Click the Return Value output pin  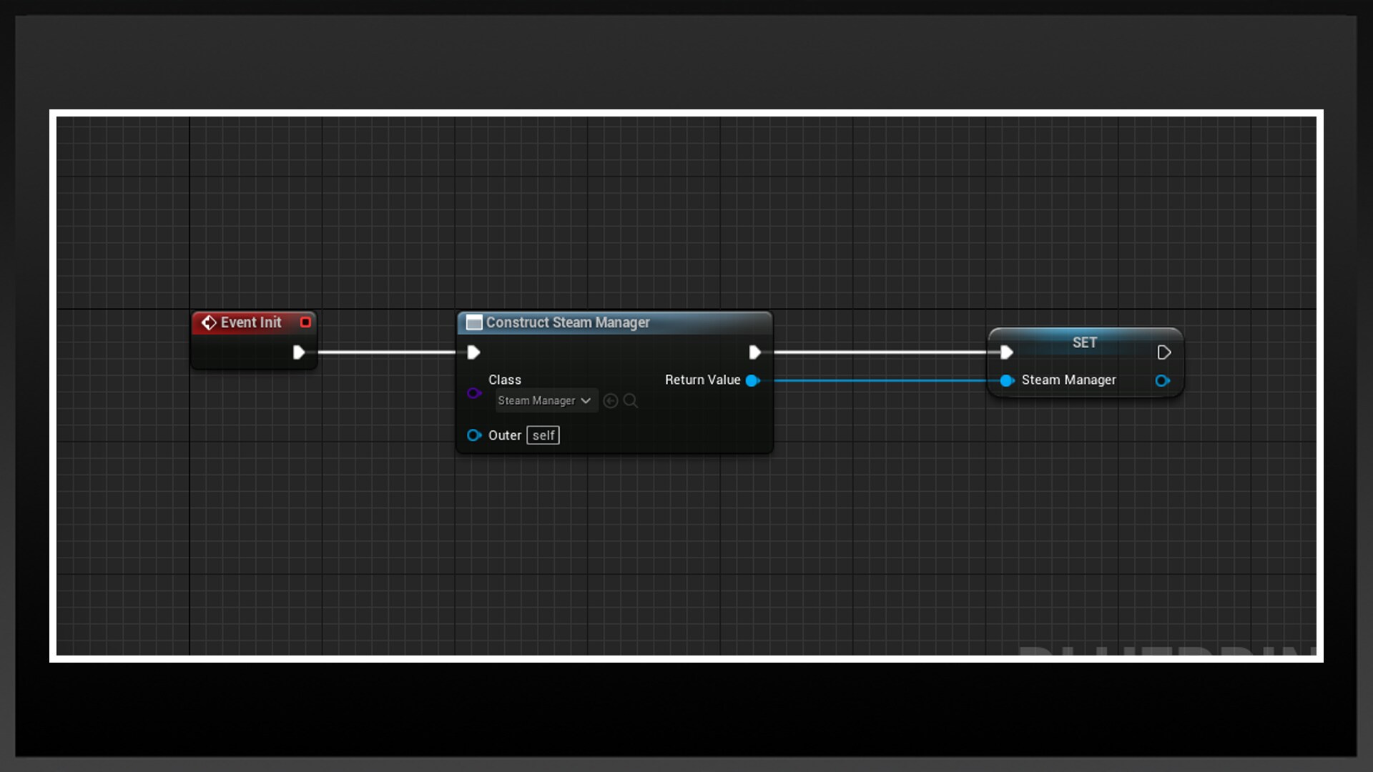[752, 380]
